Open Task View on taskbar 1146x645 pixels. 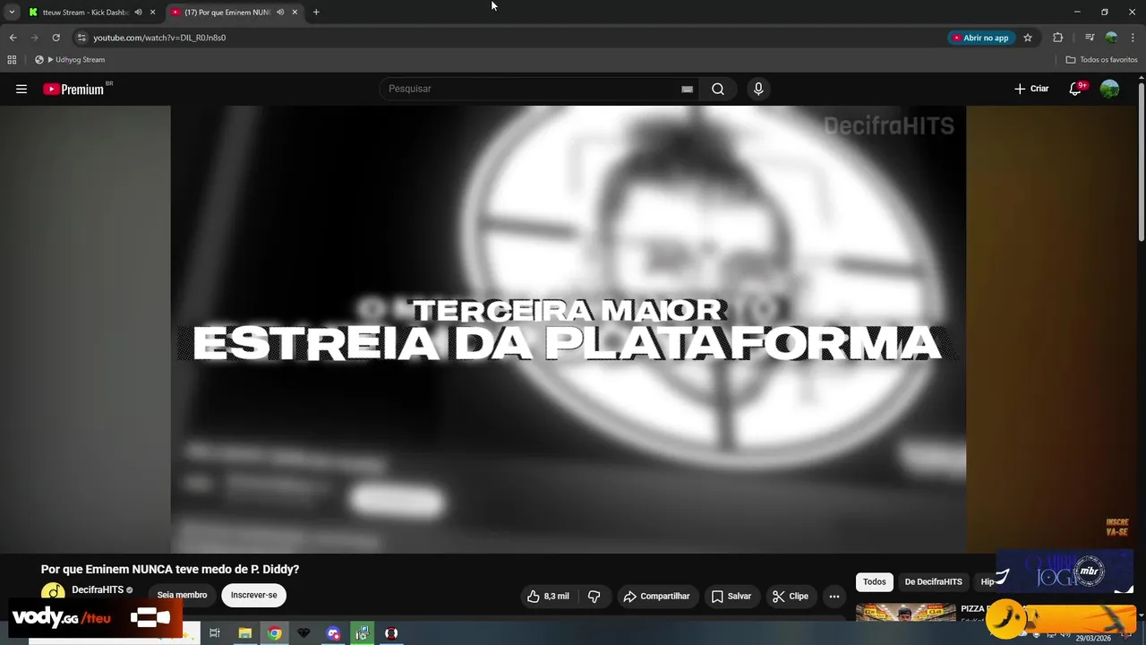click(215, 633)
